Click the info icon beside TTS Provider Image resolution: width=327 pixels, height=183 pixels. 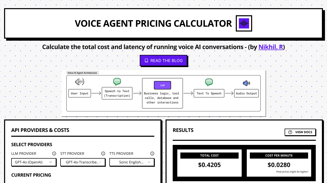[152, 154]
